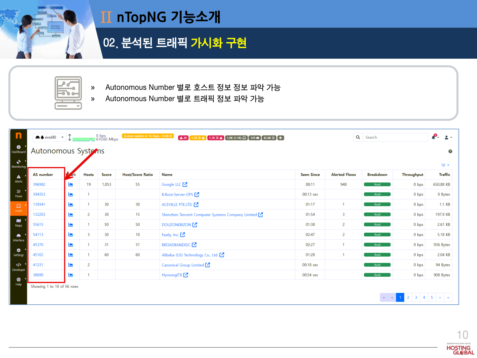This screenshot has width=477, height=358.
Task: Click the notifications bell icon
Action: [434, 137]
